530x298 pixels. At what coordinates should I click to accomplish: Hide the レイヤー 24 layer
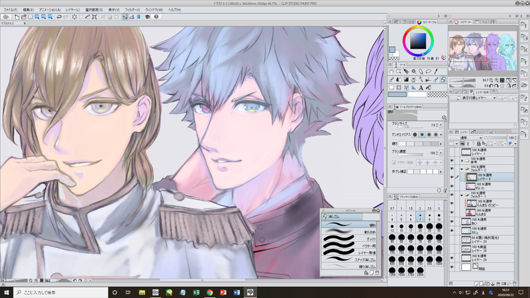coord(452,258)
